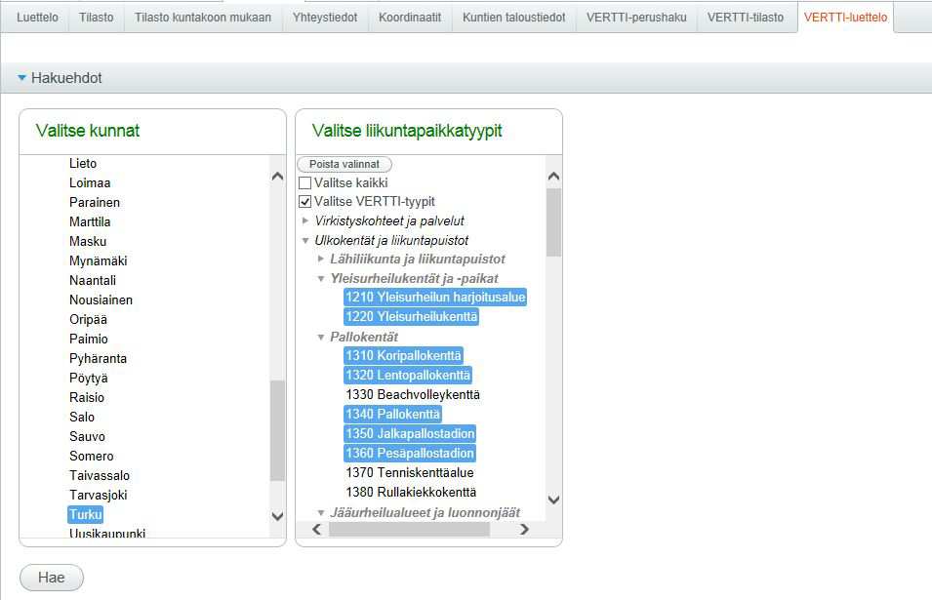Uncheck Valitse VERTTI-tyypit checkbox

(304, 201)
